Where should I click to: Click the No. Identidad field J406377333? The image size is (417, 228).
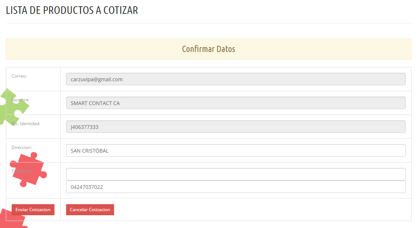coord(235,127)
